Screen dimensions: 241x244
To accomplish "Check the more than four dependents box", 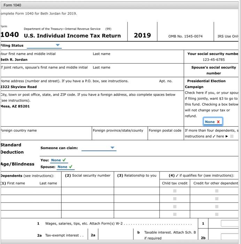I will coord(232,136).
